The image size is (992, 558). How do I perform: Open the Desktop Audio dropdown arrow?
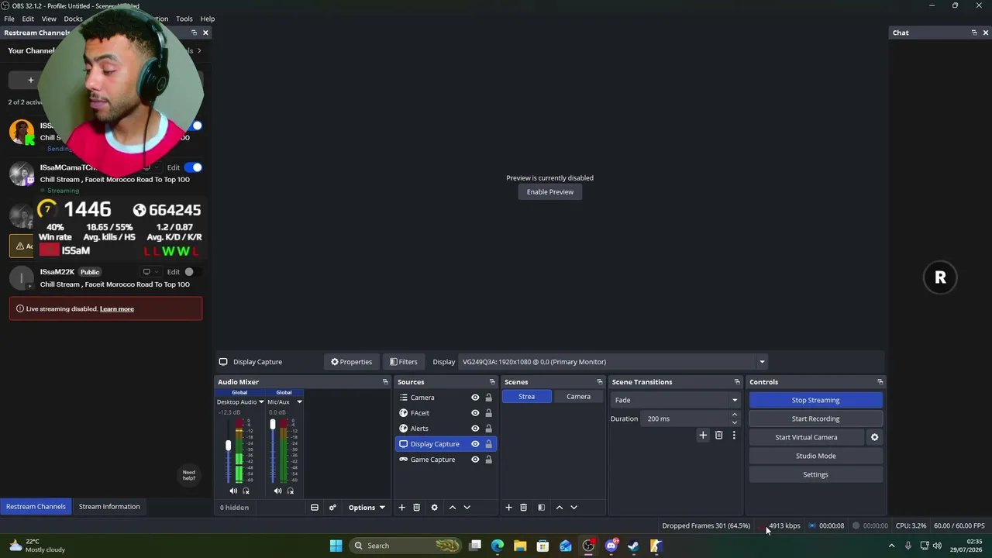pos(261,402)
